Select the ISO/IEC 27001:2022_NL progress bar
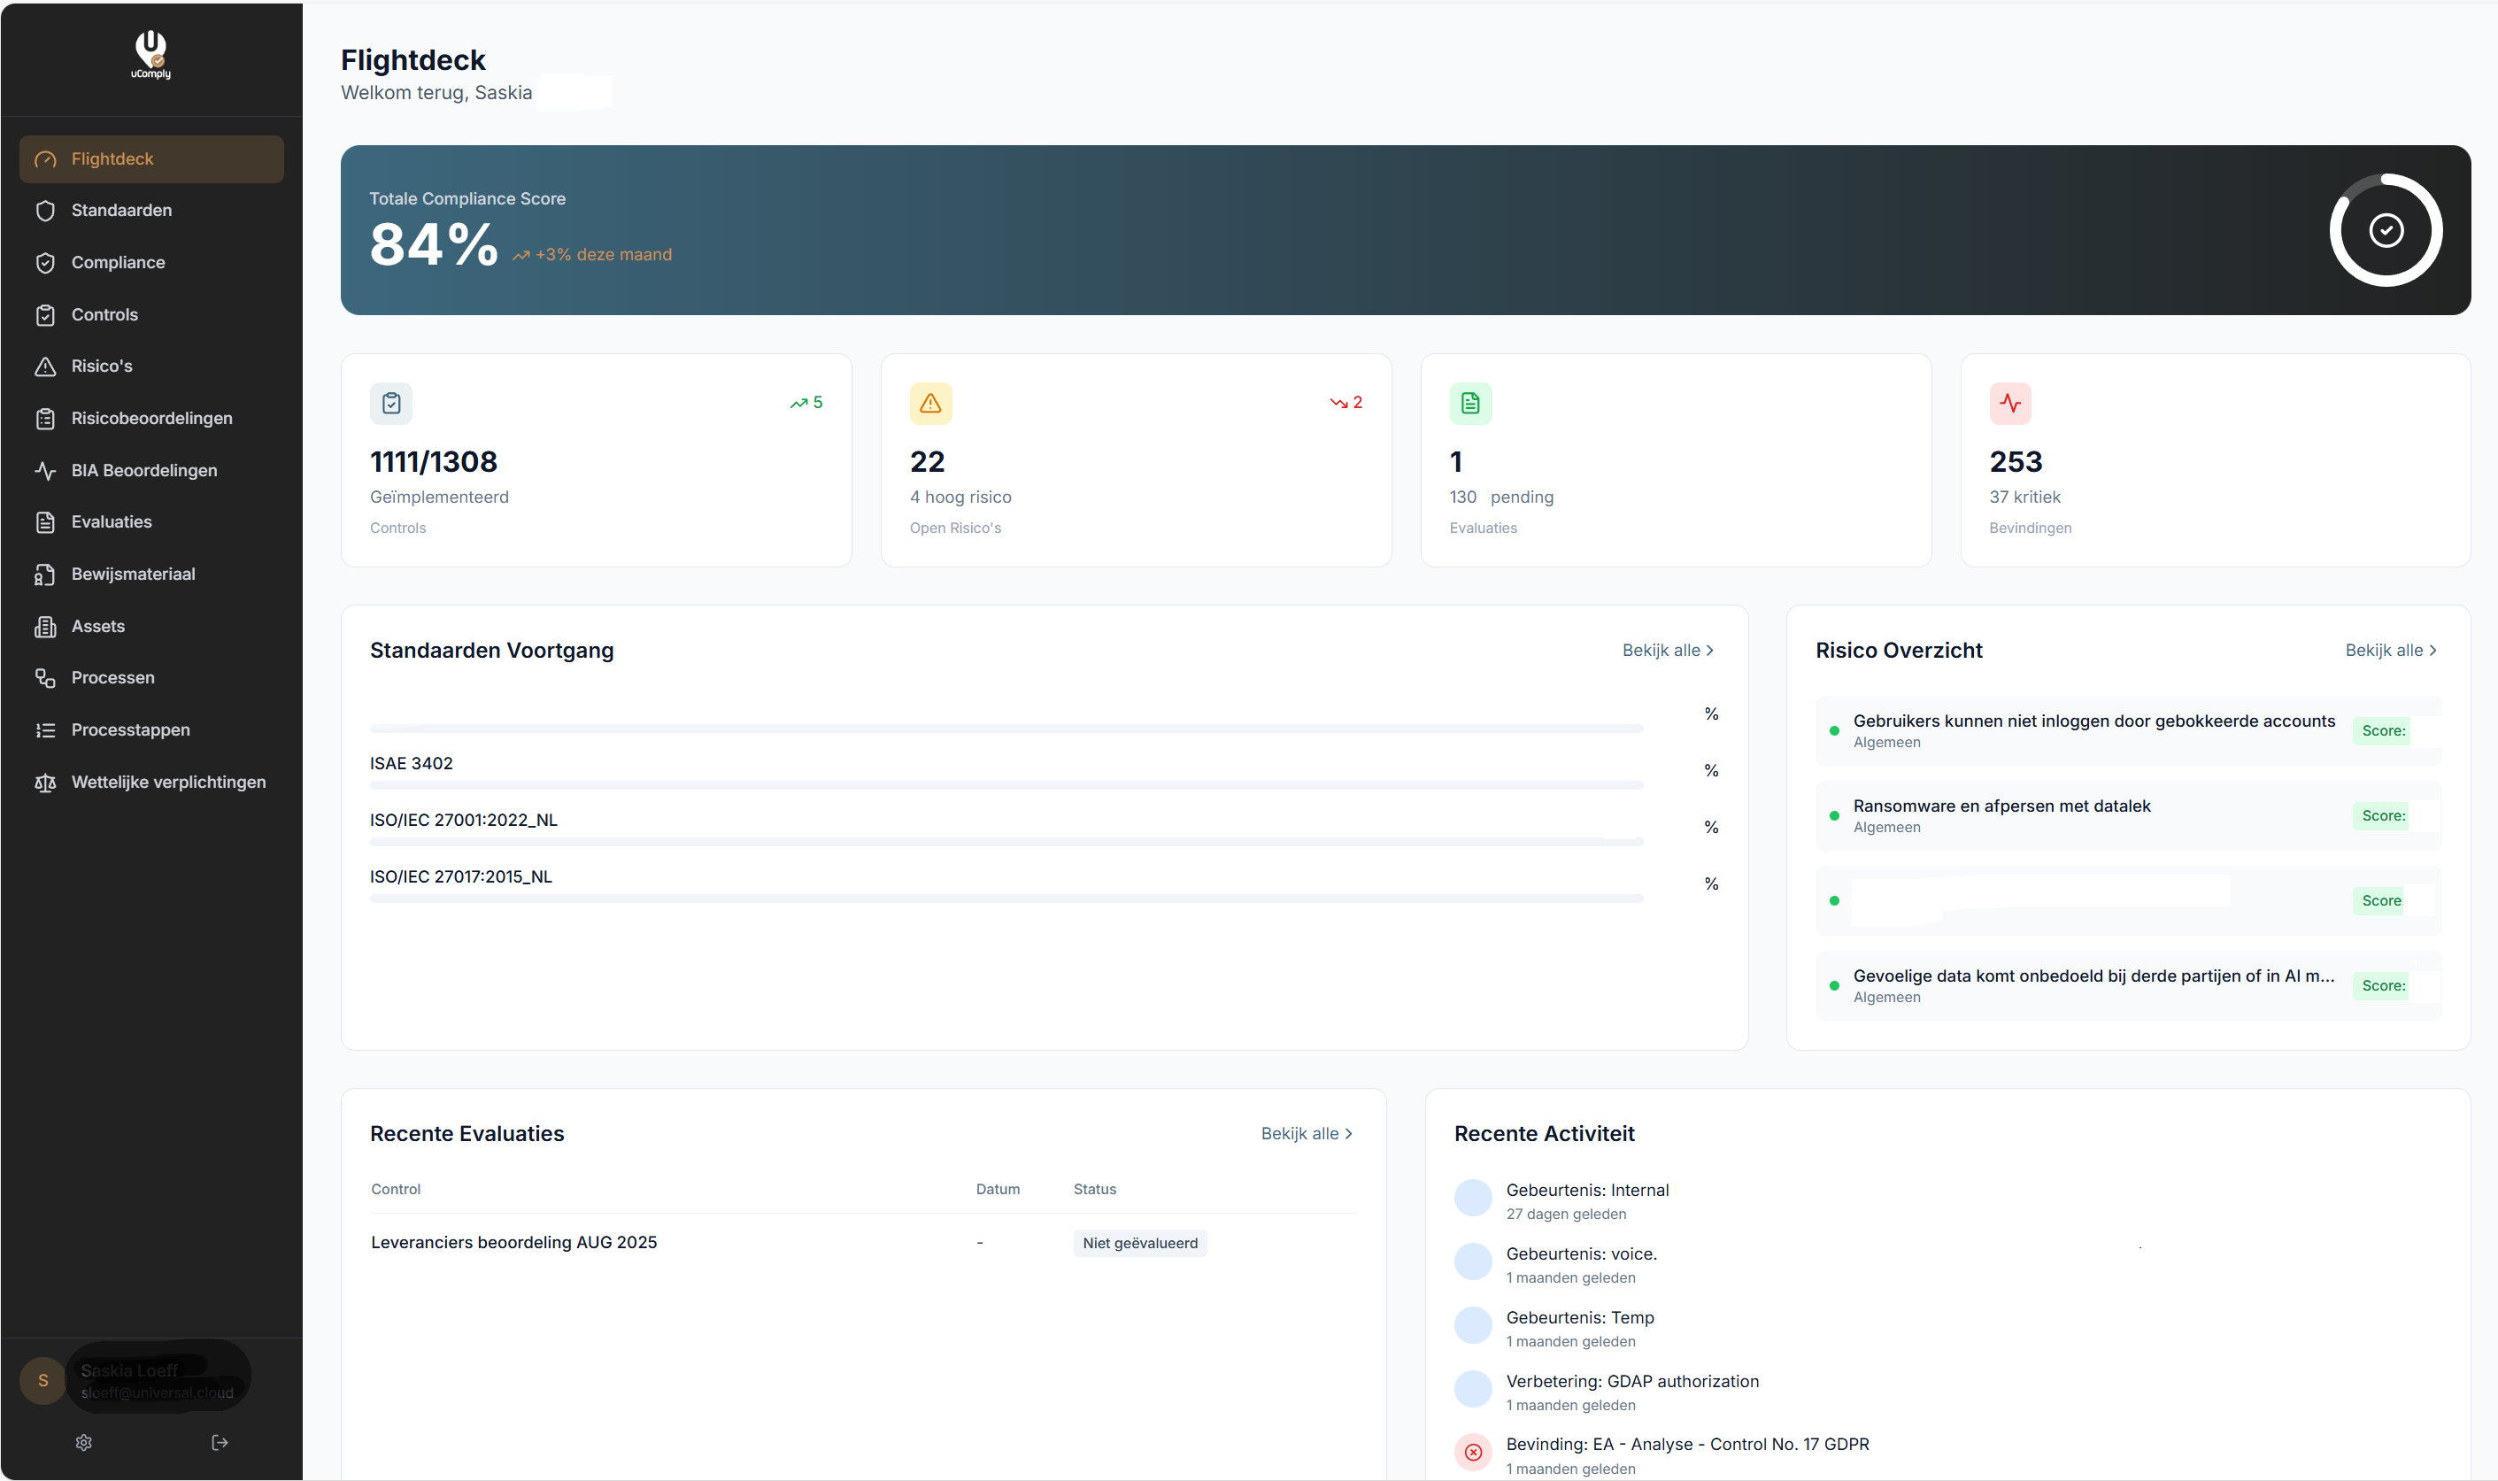The height and width of the screenshot is (1481, 2498). tap(1005, 841)
